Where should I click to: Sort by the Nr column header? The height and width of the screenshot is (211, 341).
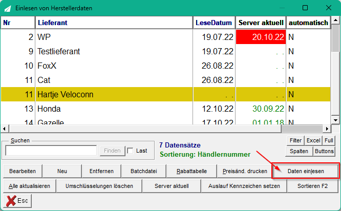tap(18, 23)
